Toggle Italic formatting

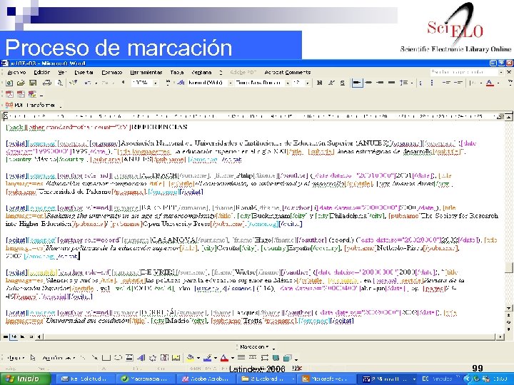tap(331, 83)
